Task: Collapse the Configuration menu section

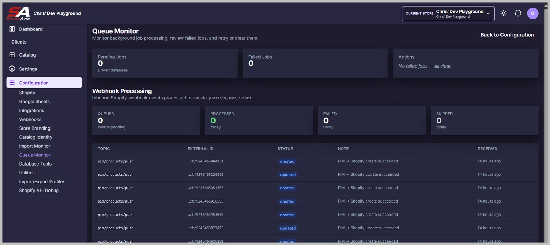Action: 44,83
